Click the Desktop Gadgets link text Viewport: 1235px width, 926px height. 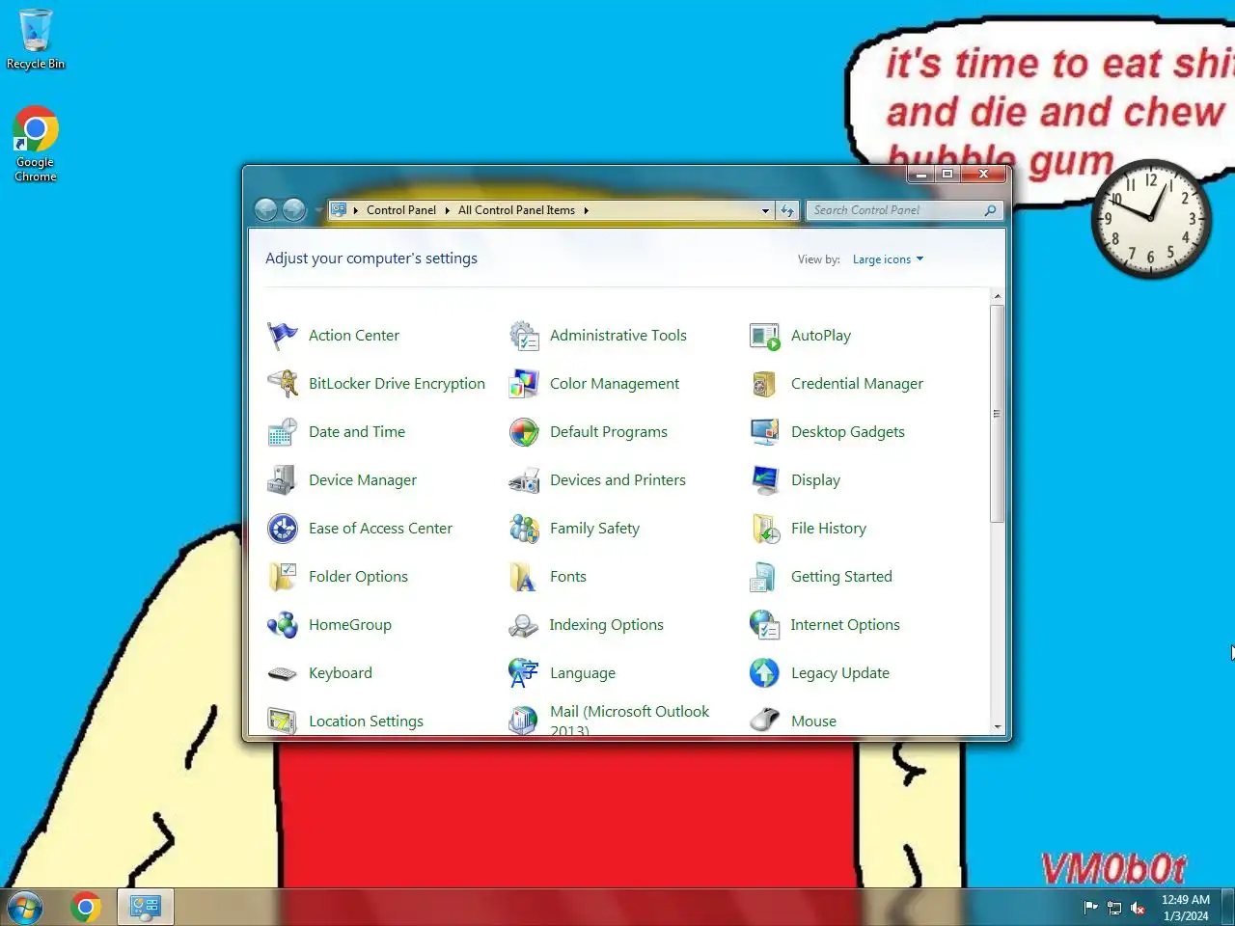click(848, 432)
